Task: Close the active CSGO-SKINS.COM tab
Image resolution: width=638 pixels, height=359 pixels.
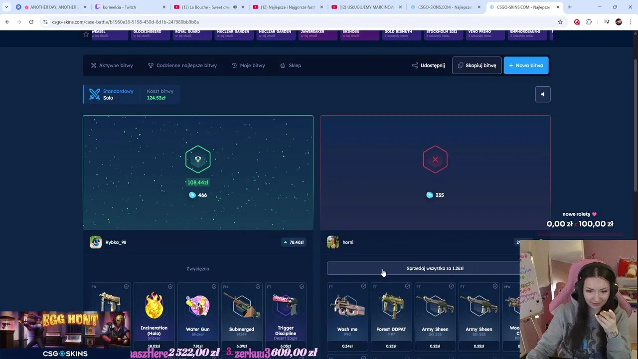Action: 558,7
